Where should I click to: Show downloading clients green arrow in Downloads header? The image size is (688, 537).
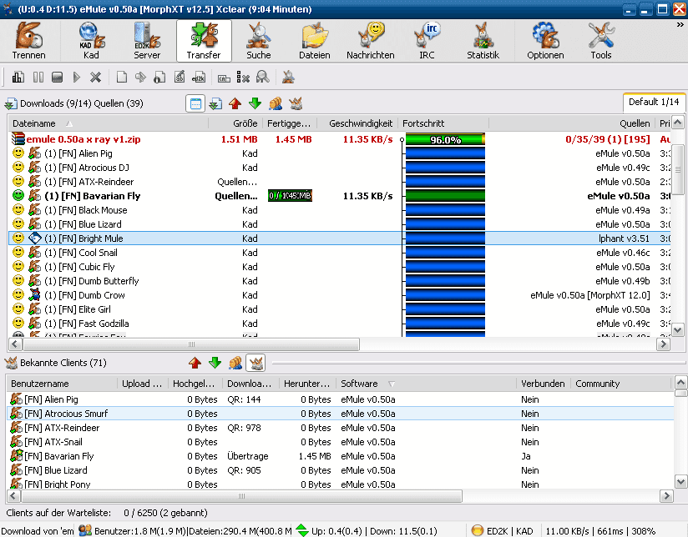pos(255,104)
